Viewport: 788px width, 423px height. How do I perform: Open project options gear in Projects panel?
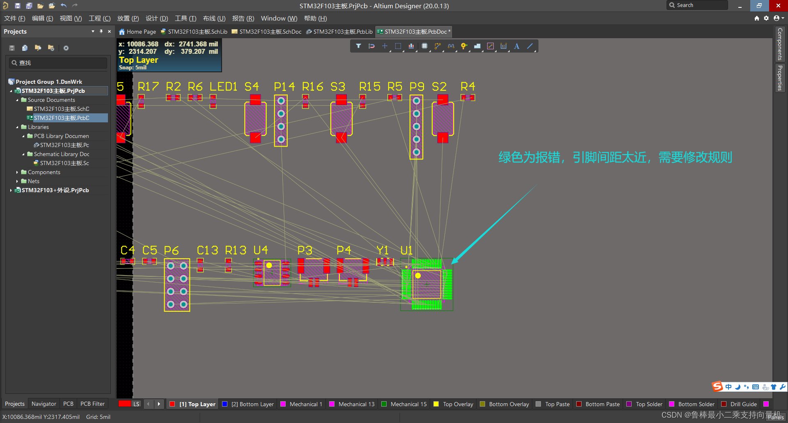[66, 48]
